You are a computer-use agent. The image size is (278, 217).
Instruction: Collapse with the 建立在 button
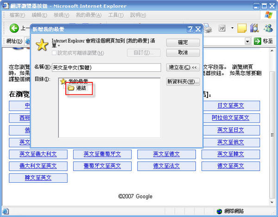point(183,68)
